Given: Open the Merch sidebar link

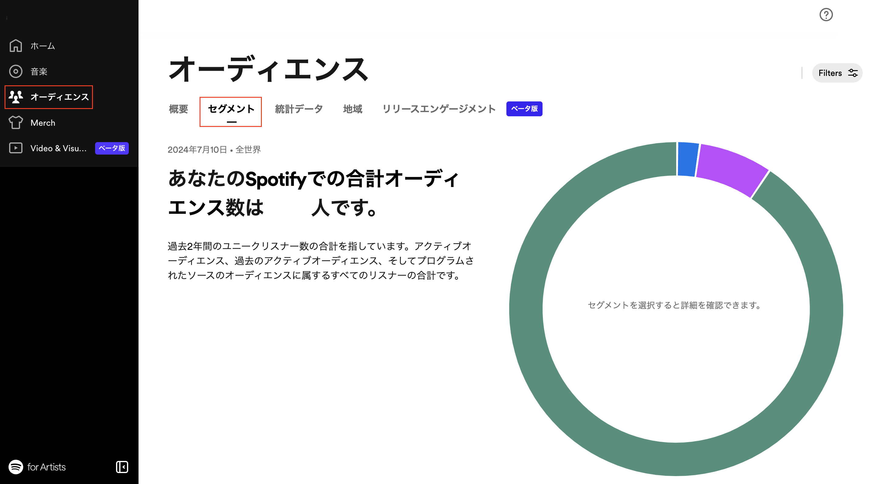Looking at the screenshot, I should click(x=43, y=123).
